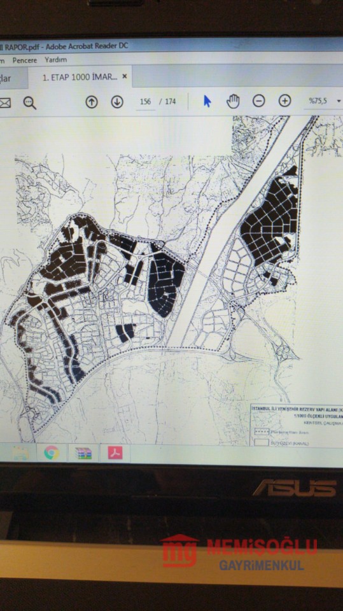The width and height of the screenshot is (343, 611).
Task: Click the email envelope icon in toolbar
Action: pyautogui.click(x=4, y=103)
